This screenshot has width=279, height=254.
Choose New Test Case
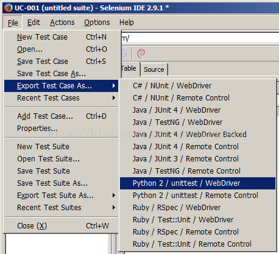pyautogui.click(x=61, y=37)
